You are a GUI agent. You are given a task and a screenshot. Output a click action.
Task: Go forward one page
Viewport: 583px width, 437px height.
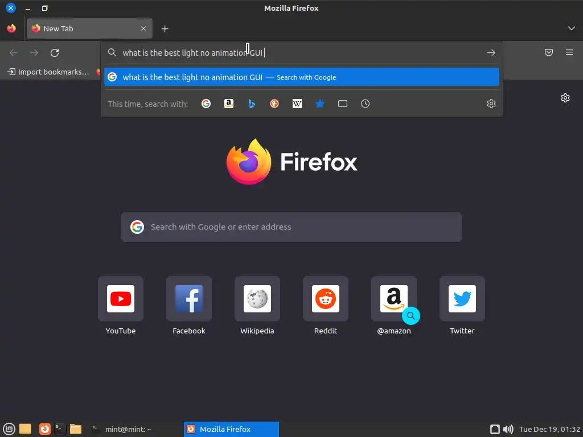[34, 53]
